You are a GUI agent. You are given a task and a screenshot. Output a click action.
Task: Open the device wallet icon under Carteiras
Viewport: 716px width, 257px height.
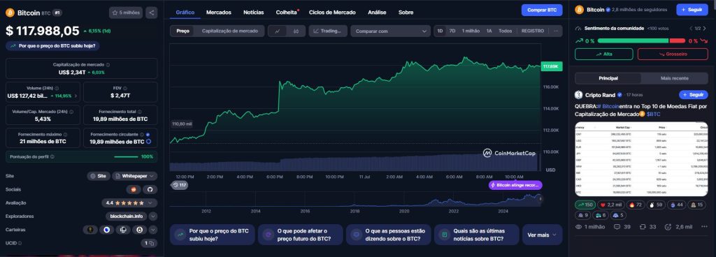[123, 230]
